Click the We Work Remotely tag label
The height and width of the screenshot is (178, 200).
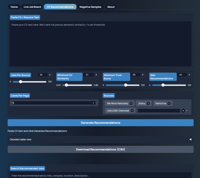118,103
